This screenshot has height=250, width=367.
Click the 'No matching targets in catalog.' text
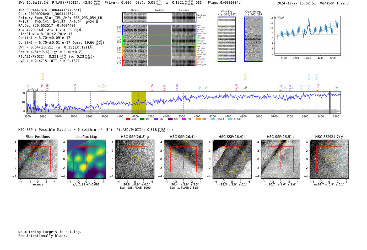coord(50,232)
